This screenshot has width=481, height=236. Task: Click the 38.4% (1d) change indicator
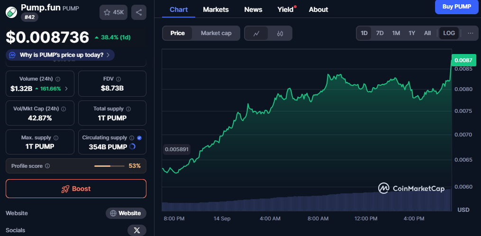click(113, 37)
